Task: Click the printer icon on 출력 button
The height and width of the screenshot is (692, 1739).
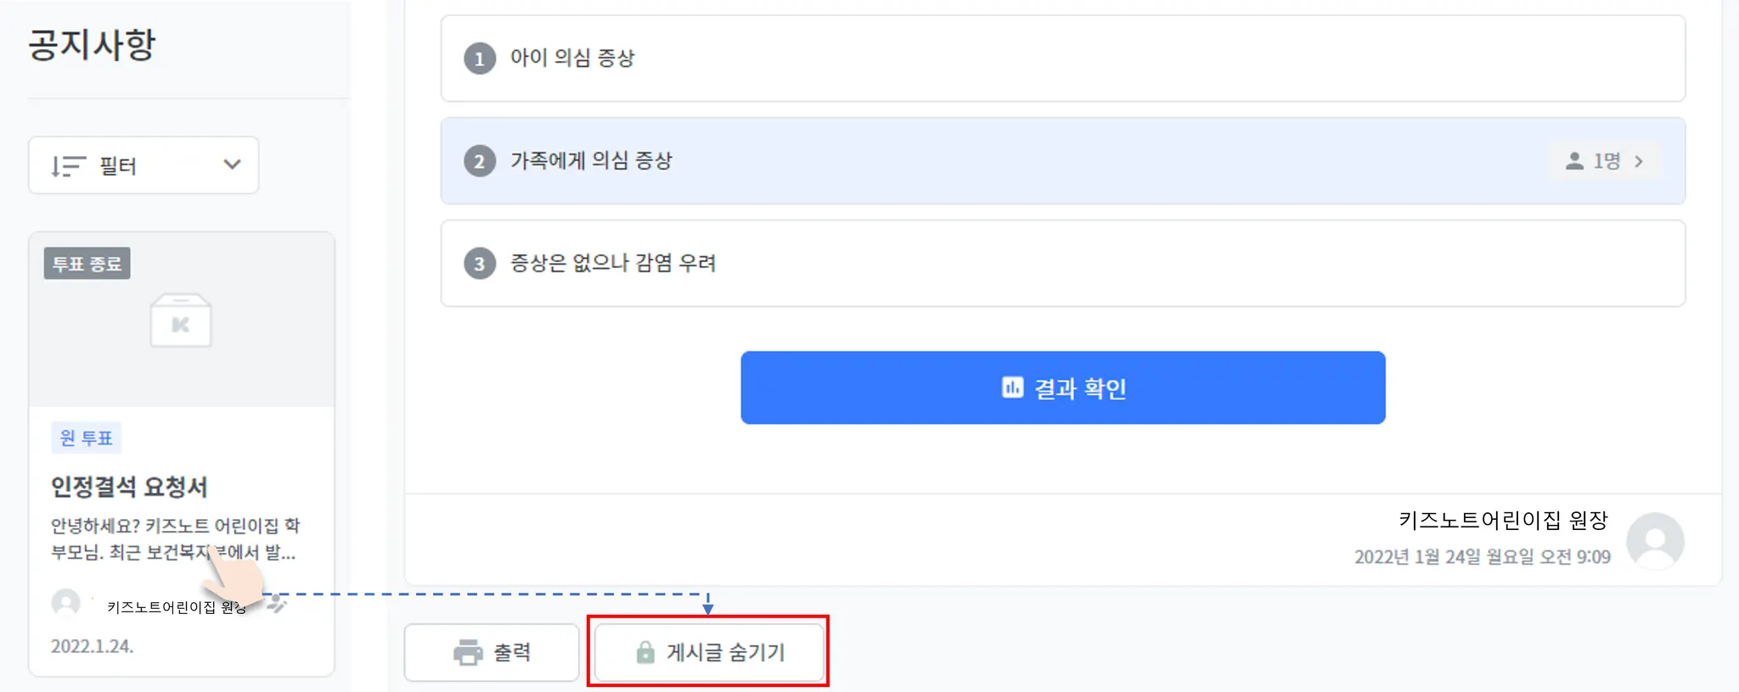Action: (468, 652)
